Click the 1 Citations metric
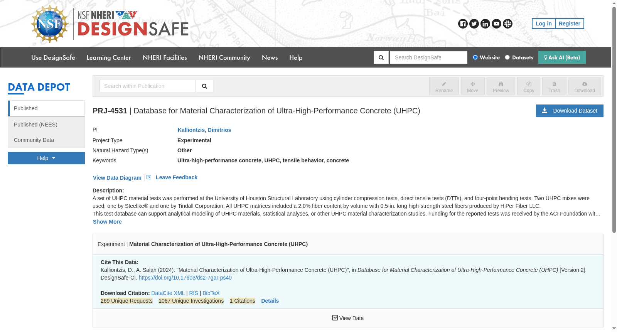617x332 pixels. point(243,301)
